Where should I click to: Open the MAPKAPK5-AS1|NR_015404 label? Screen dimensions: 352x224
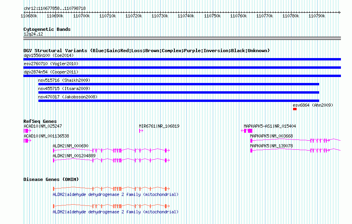270,126
